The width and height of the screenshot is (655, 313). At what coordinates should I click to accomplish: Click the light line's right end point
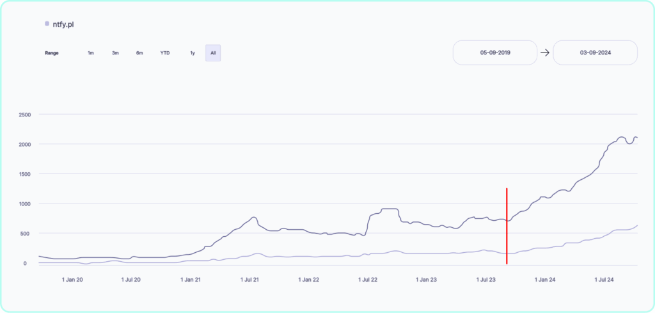(x=637, y=225)
